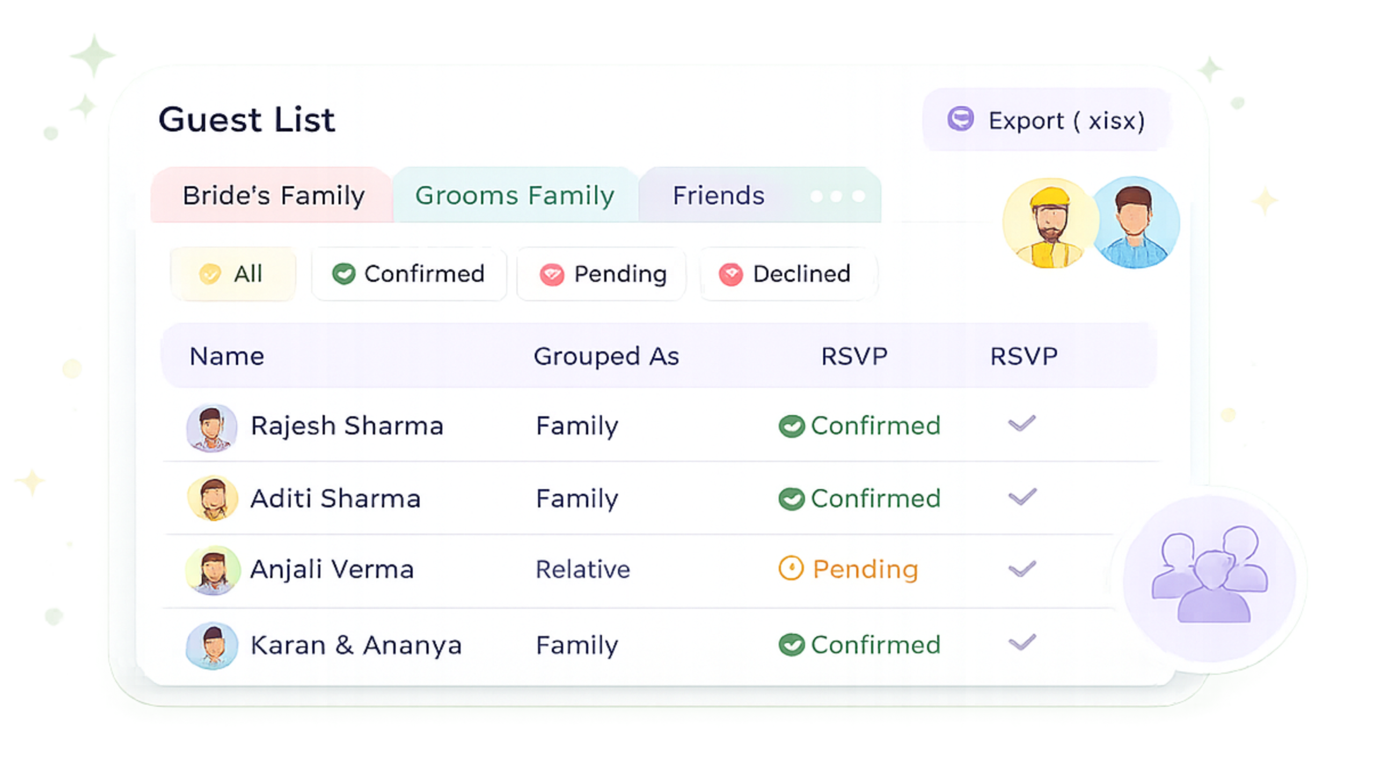Show only Declined guests
This screenshot has width=1374, height=763.
[785, 274]
